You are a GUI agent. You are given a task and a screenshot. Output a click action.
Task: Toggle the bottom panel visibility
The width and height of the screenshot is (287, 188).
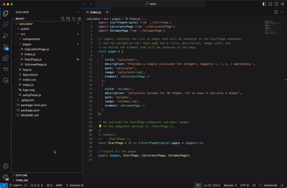pyautogui.click(x=270, y=4)
